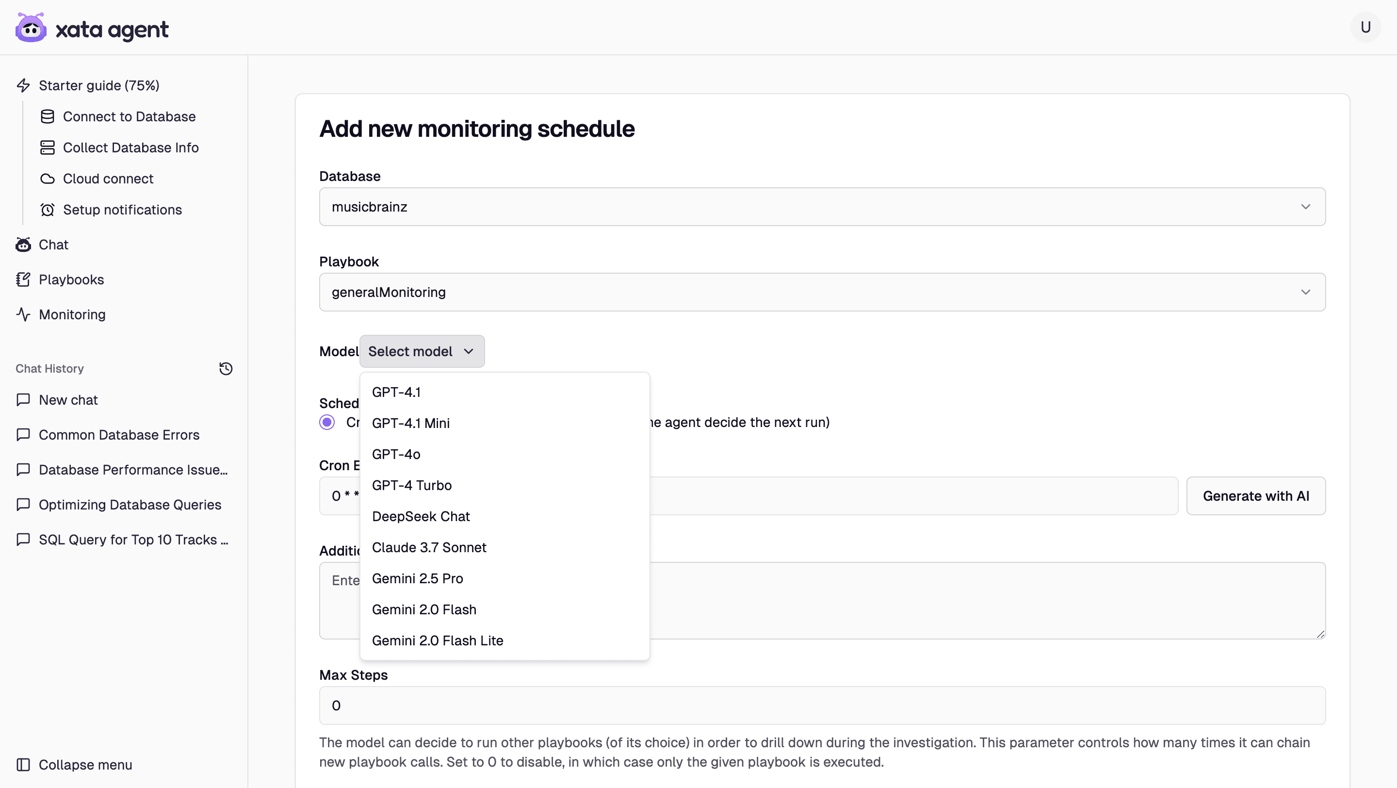
Task: Open the Select model dropdown
Action: [422, 351]
